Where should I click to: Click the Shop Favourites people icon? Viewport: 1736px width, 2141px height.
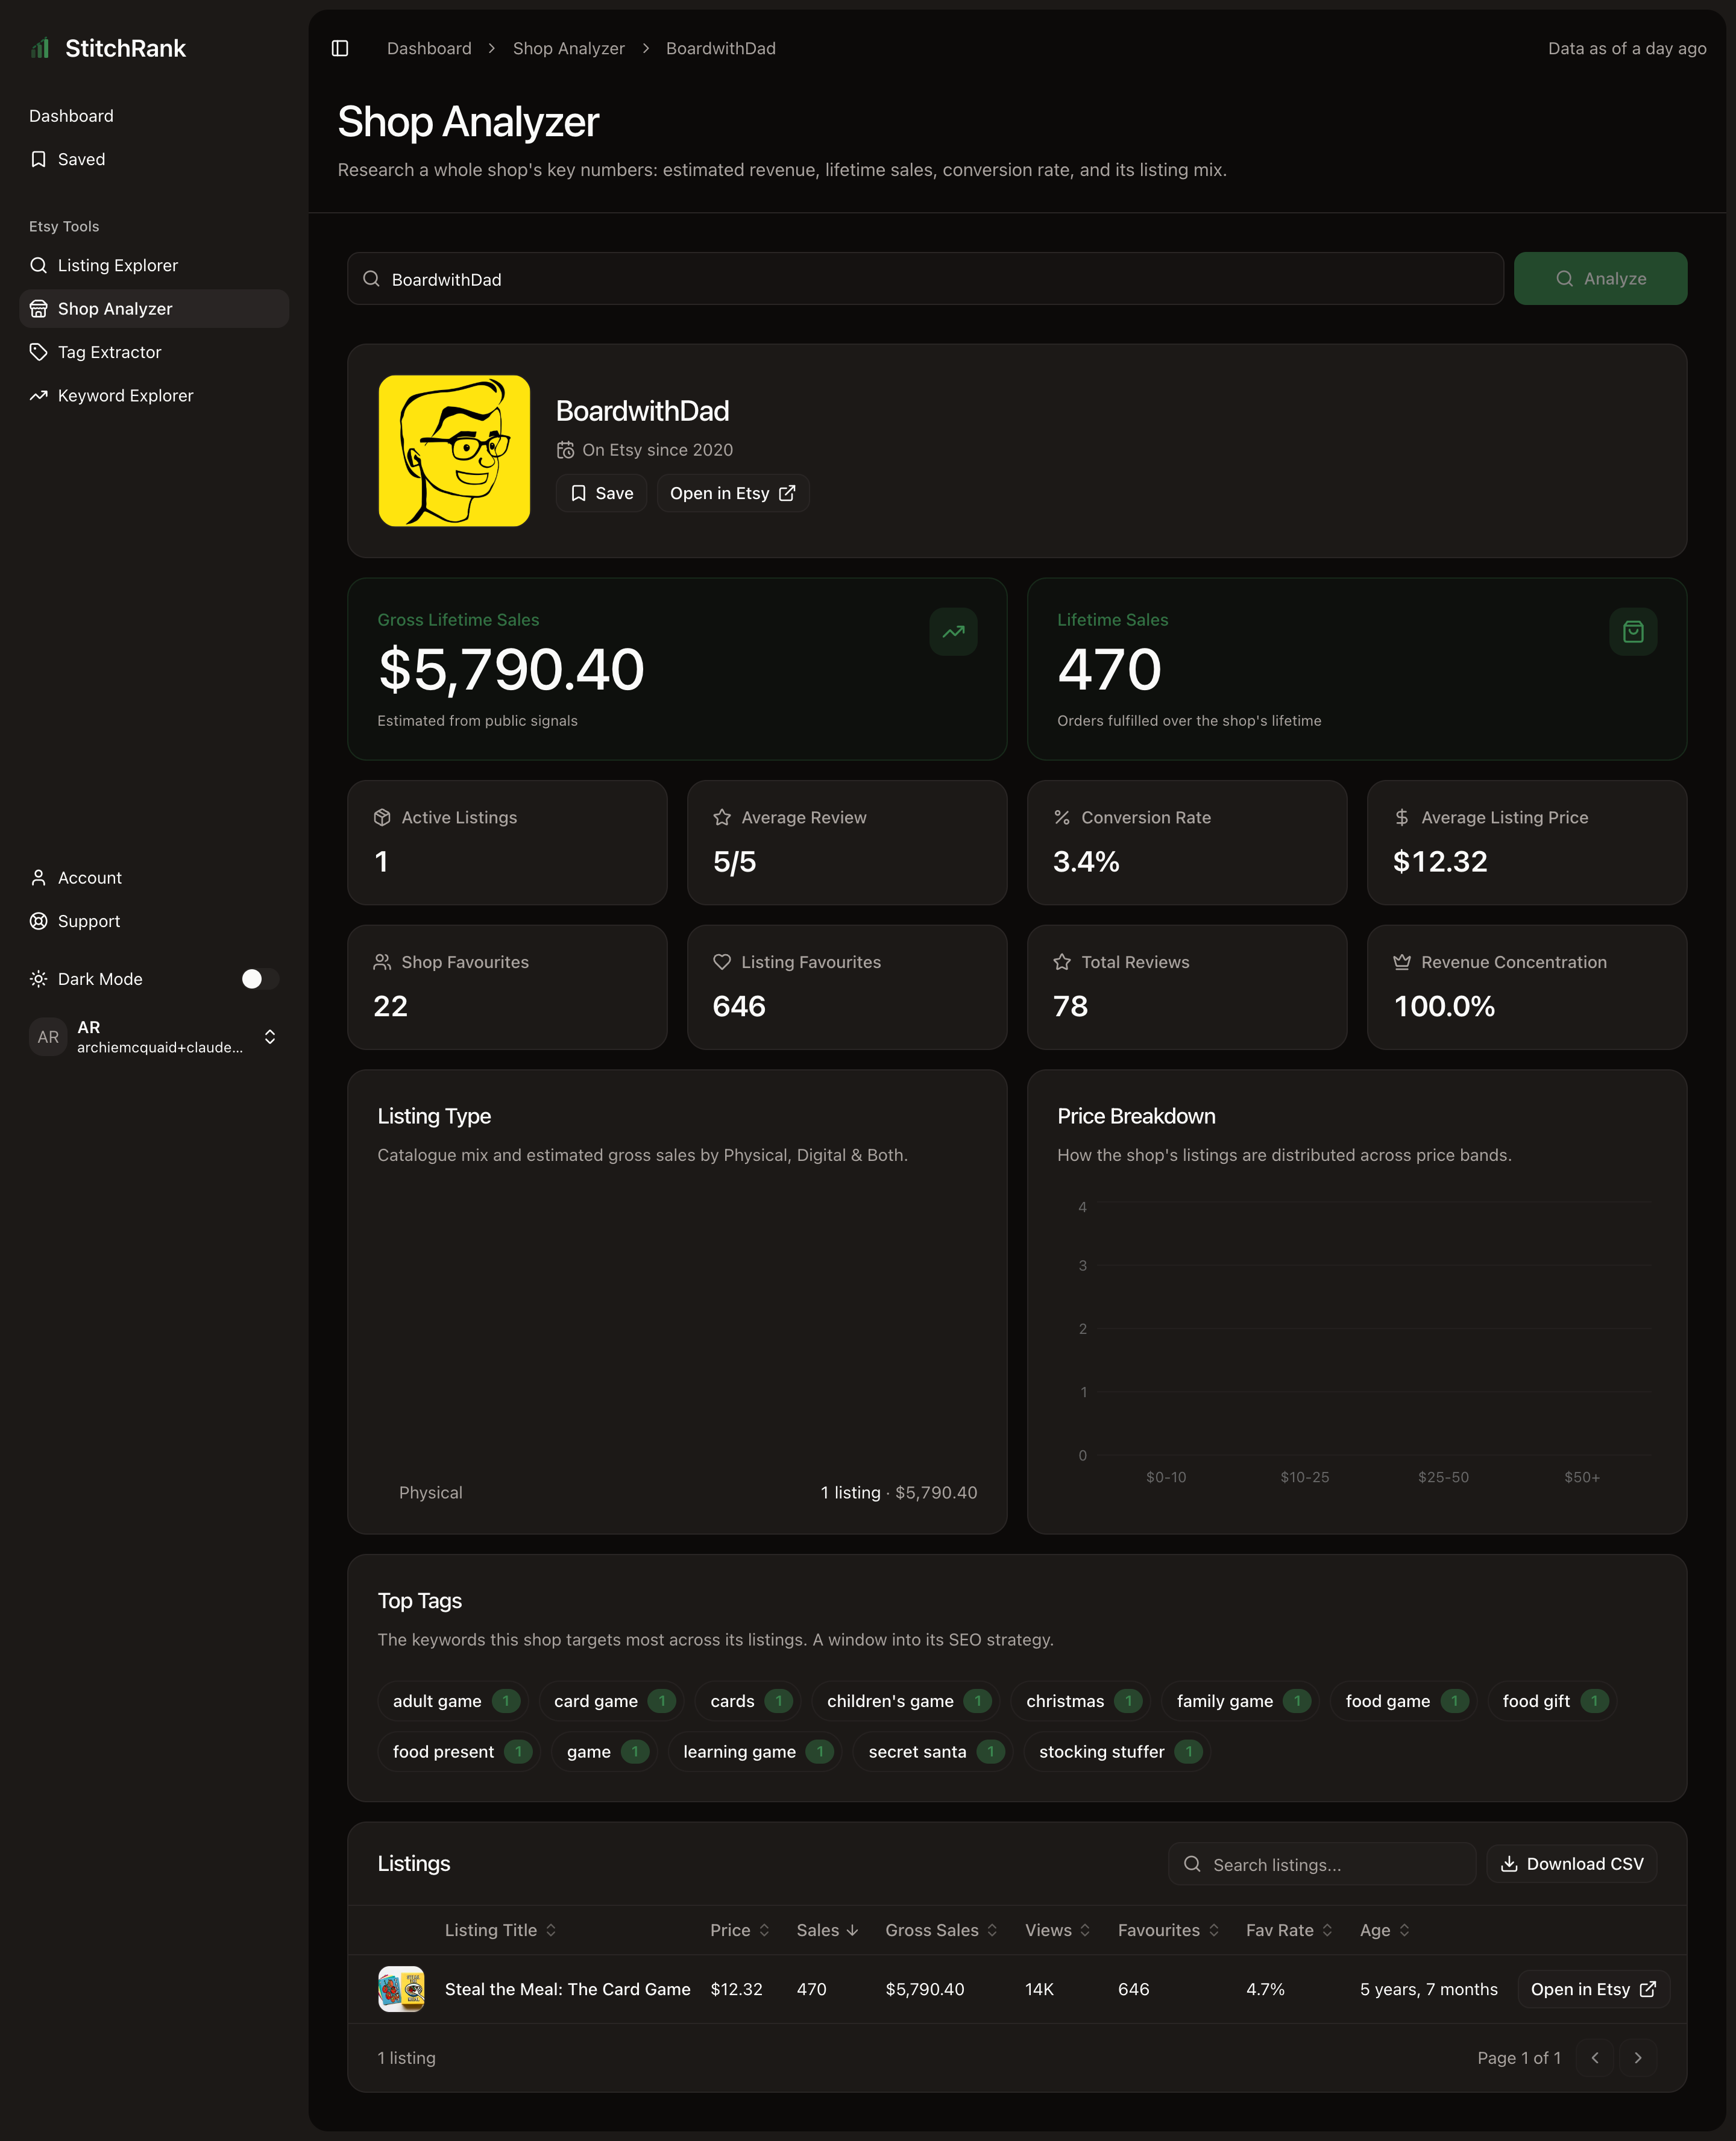[382, 962]
